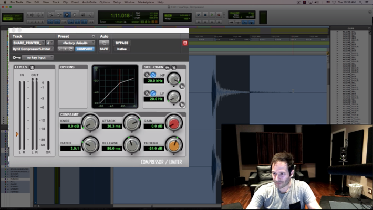Open the insert position 'd' dropdown

tap(49, 43)
